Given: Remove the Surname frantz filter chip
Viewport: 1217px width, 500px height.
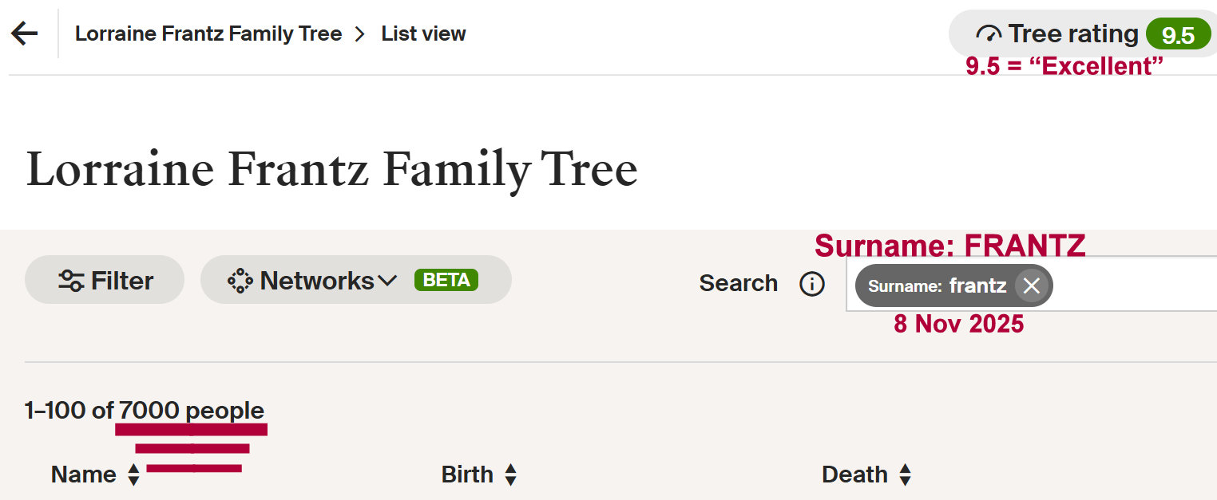Looking at the screenshot, I should pos(1031,285).
